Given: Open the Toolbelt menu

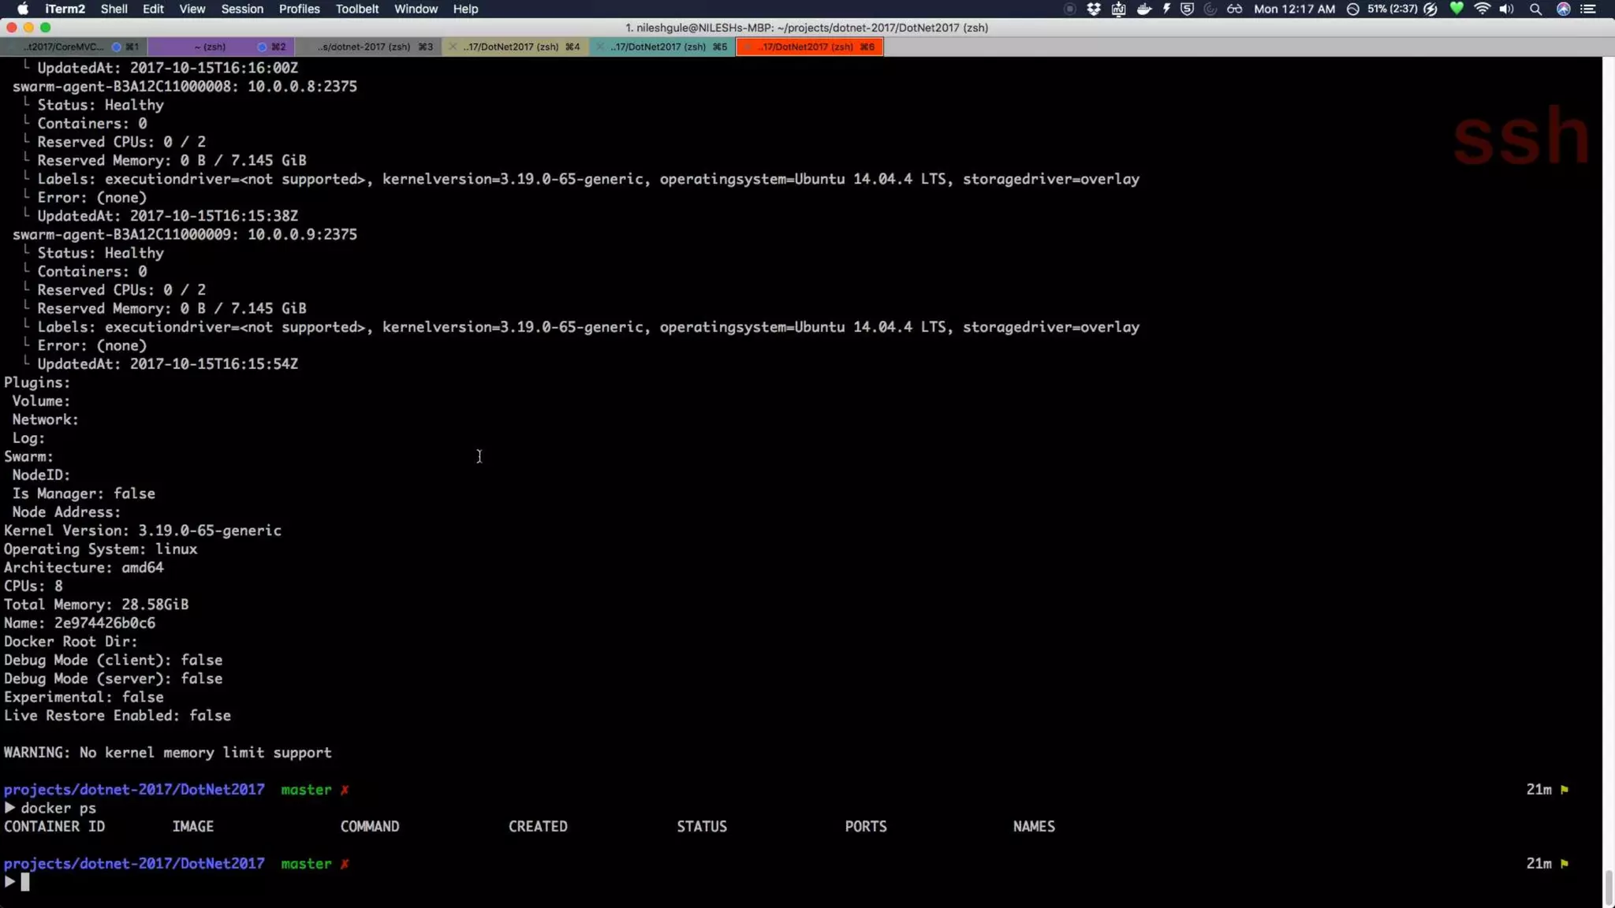Looking at the screenshot, I should 356,9.
